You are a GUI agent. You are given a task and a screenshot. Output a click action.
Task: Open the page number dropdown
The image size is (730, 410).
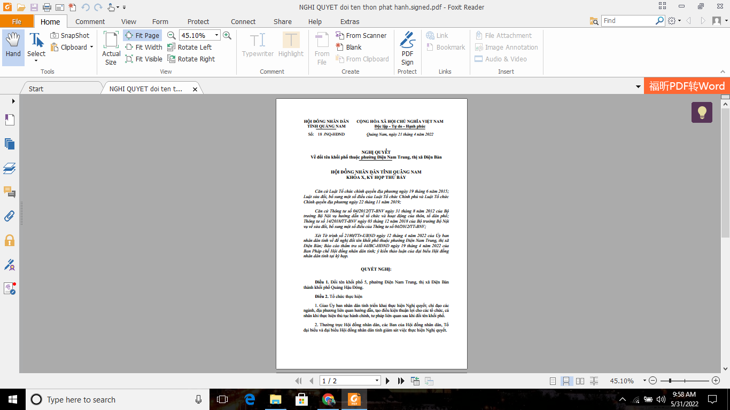tap(377, 381)
